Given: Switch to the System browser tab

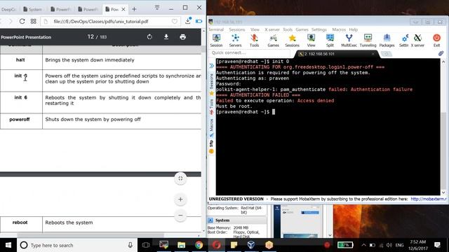Looking at the screenshot, I should [x=33, y=9].
